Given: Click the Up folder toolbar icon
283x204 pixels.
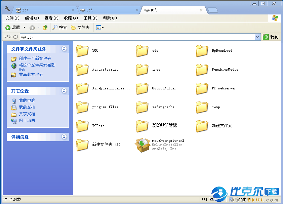Looking at the screenshot, I should coord(45,28).
